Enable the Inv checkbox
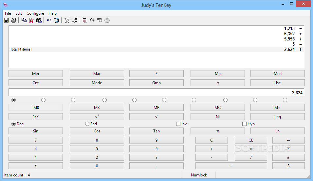The width and height of the screenshot is (313, 181). [x=181, y=124]
